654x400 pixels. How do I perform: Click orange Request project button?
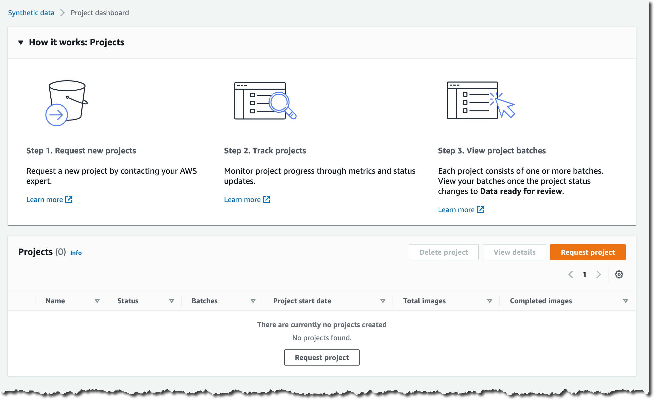pos(588,252)
